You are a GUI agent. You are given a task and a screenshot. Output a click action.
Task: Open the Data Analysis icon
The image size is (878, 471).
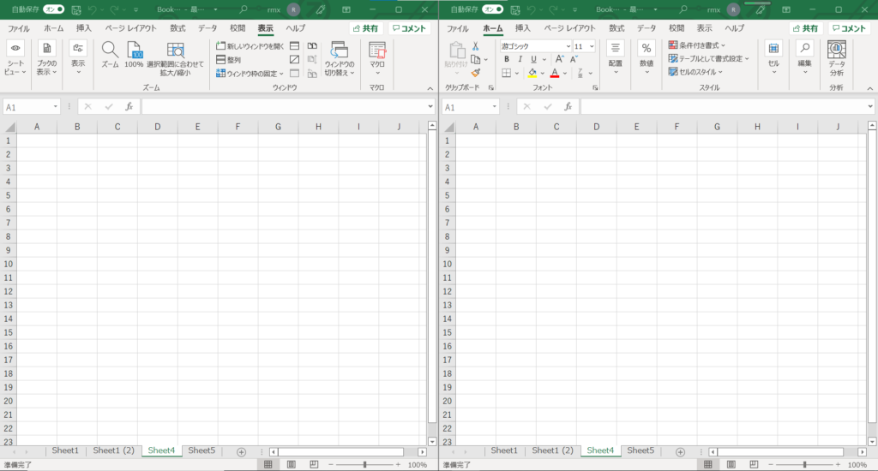pyautogui.click(x=836, y=51)
